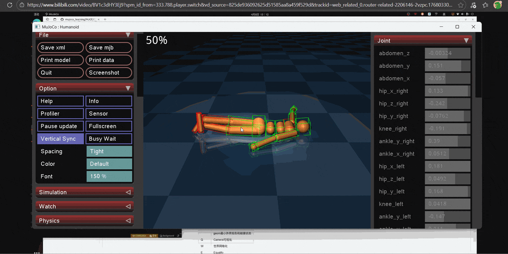Click the ankle_x_right joint label
The width and height of the screenshot is (508, 254).
397,154
